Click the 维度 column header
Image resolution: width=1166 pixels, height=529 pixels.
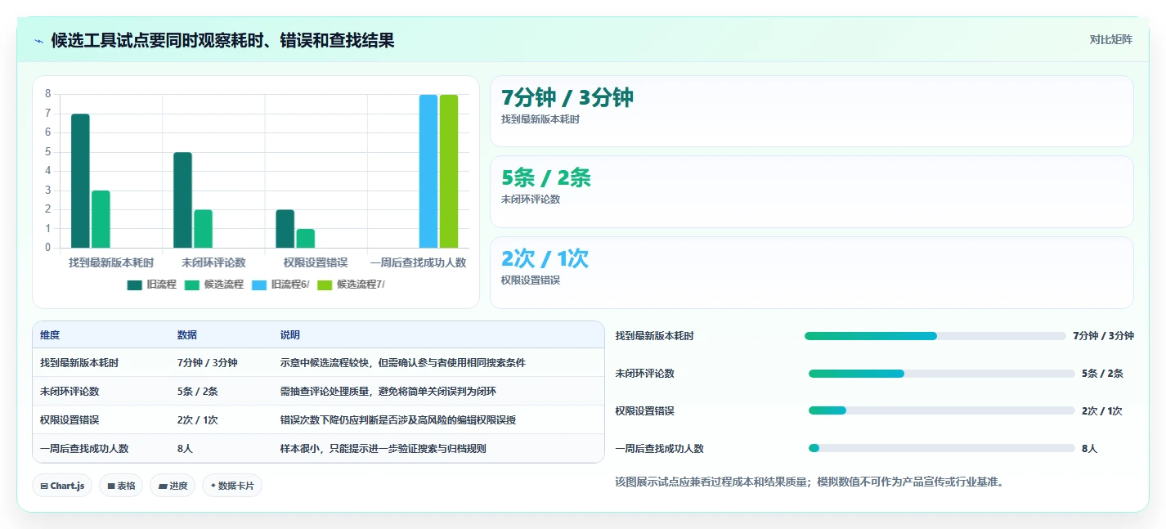[x=50, y=335]
